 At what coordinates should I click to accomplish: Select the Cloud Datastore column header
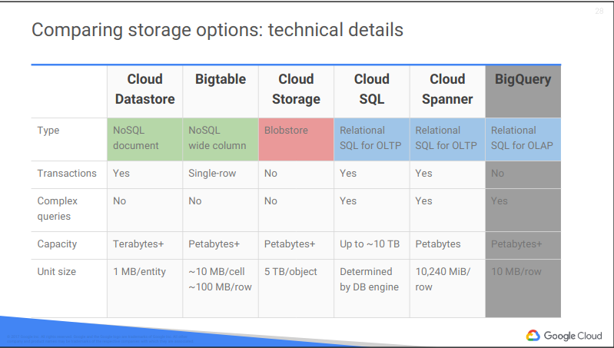[x=144, y=89]
